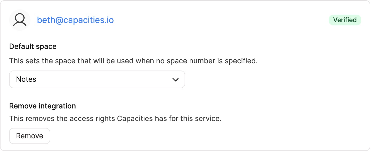The height and width of the screenshot is (152, 371).
Task: Click the Remove integration heading
Action: tap(42, 106)
